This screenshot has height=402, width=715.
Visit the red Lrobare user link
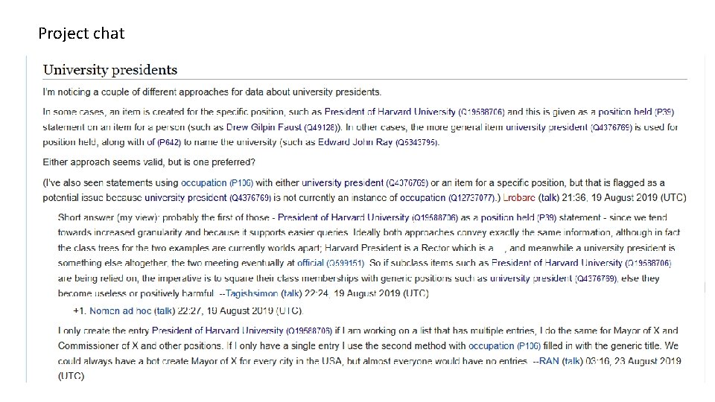519,198
